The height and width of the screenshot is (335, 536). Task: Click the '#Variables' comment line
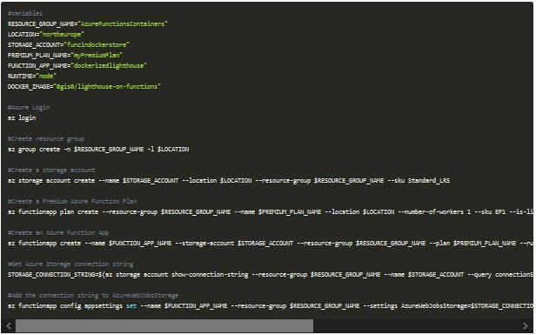(25, 13)
